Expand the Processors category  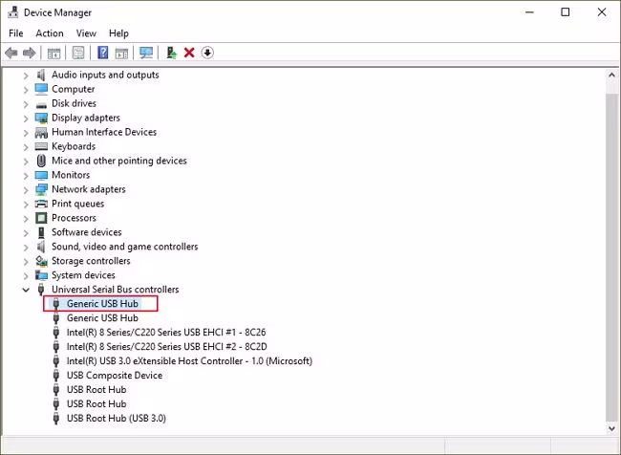pos(26,219)
